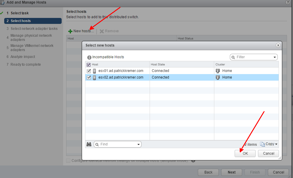Go to Select task wizard step
This screenshot has height=178, width=293.
tap(20, 13)
